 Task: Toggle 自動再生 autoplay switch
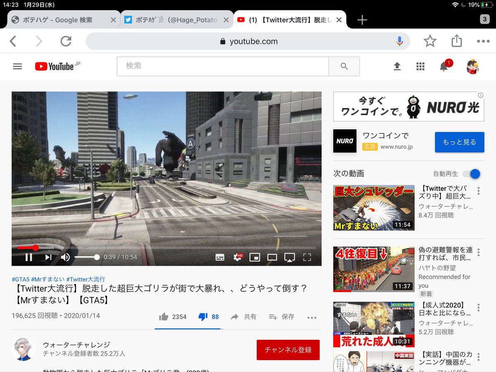point(471,174)
